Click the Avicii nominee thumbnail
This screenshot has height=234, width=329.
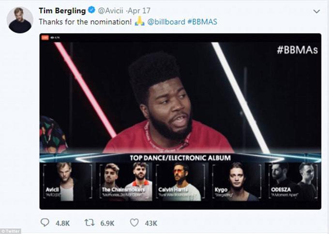[62, 181]
